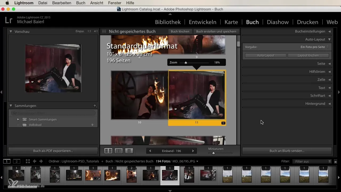Hide left panel group arrow

coord(1,92)
